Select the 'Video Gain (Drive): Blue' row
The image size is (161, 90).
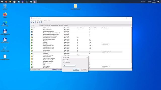(x=76, y=49)
